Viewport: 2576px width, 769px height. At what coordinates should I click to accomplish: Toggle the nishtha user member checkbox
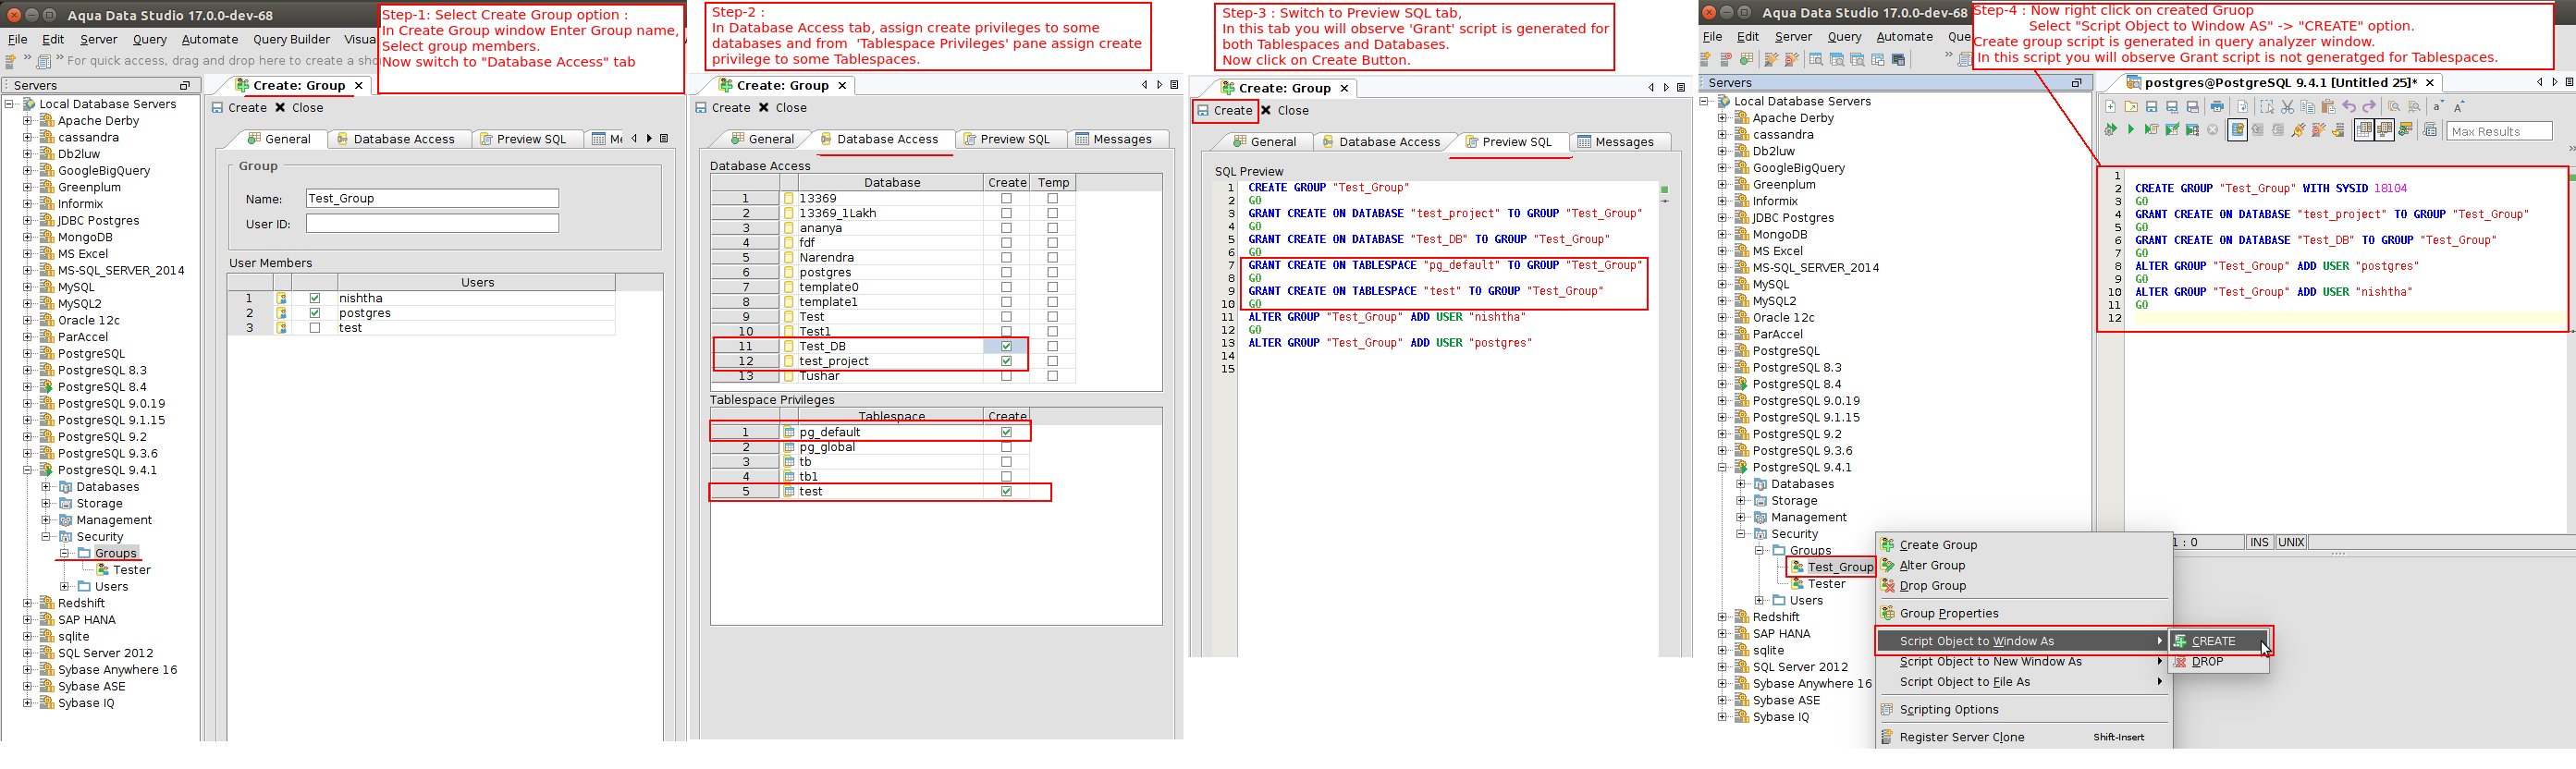(x=315, y=298)
